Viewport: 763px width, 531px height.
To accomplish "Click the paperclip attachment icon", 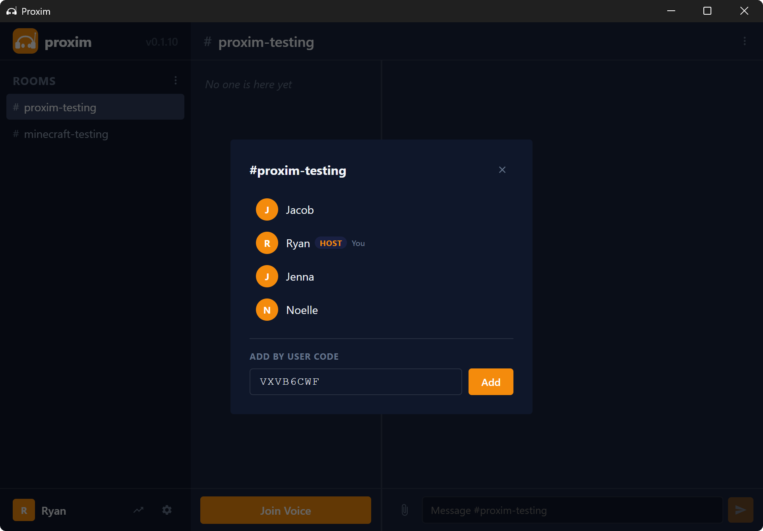I will tap(404, 510).
